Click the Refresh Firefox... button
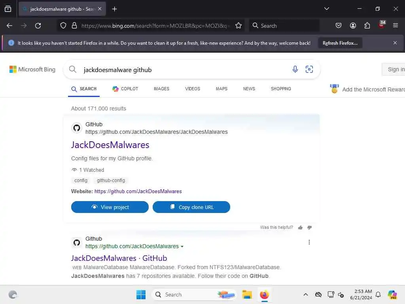The width and height of the screenshot is (405, 304). [340, 43]
